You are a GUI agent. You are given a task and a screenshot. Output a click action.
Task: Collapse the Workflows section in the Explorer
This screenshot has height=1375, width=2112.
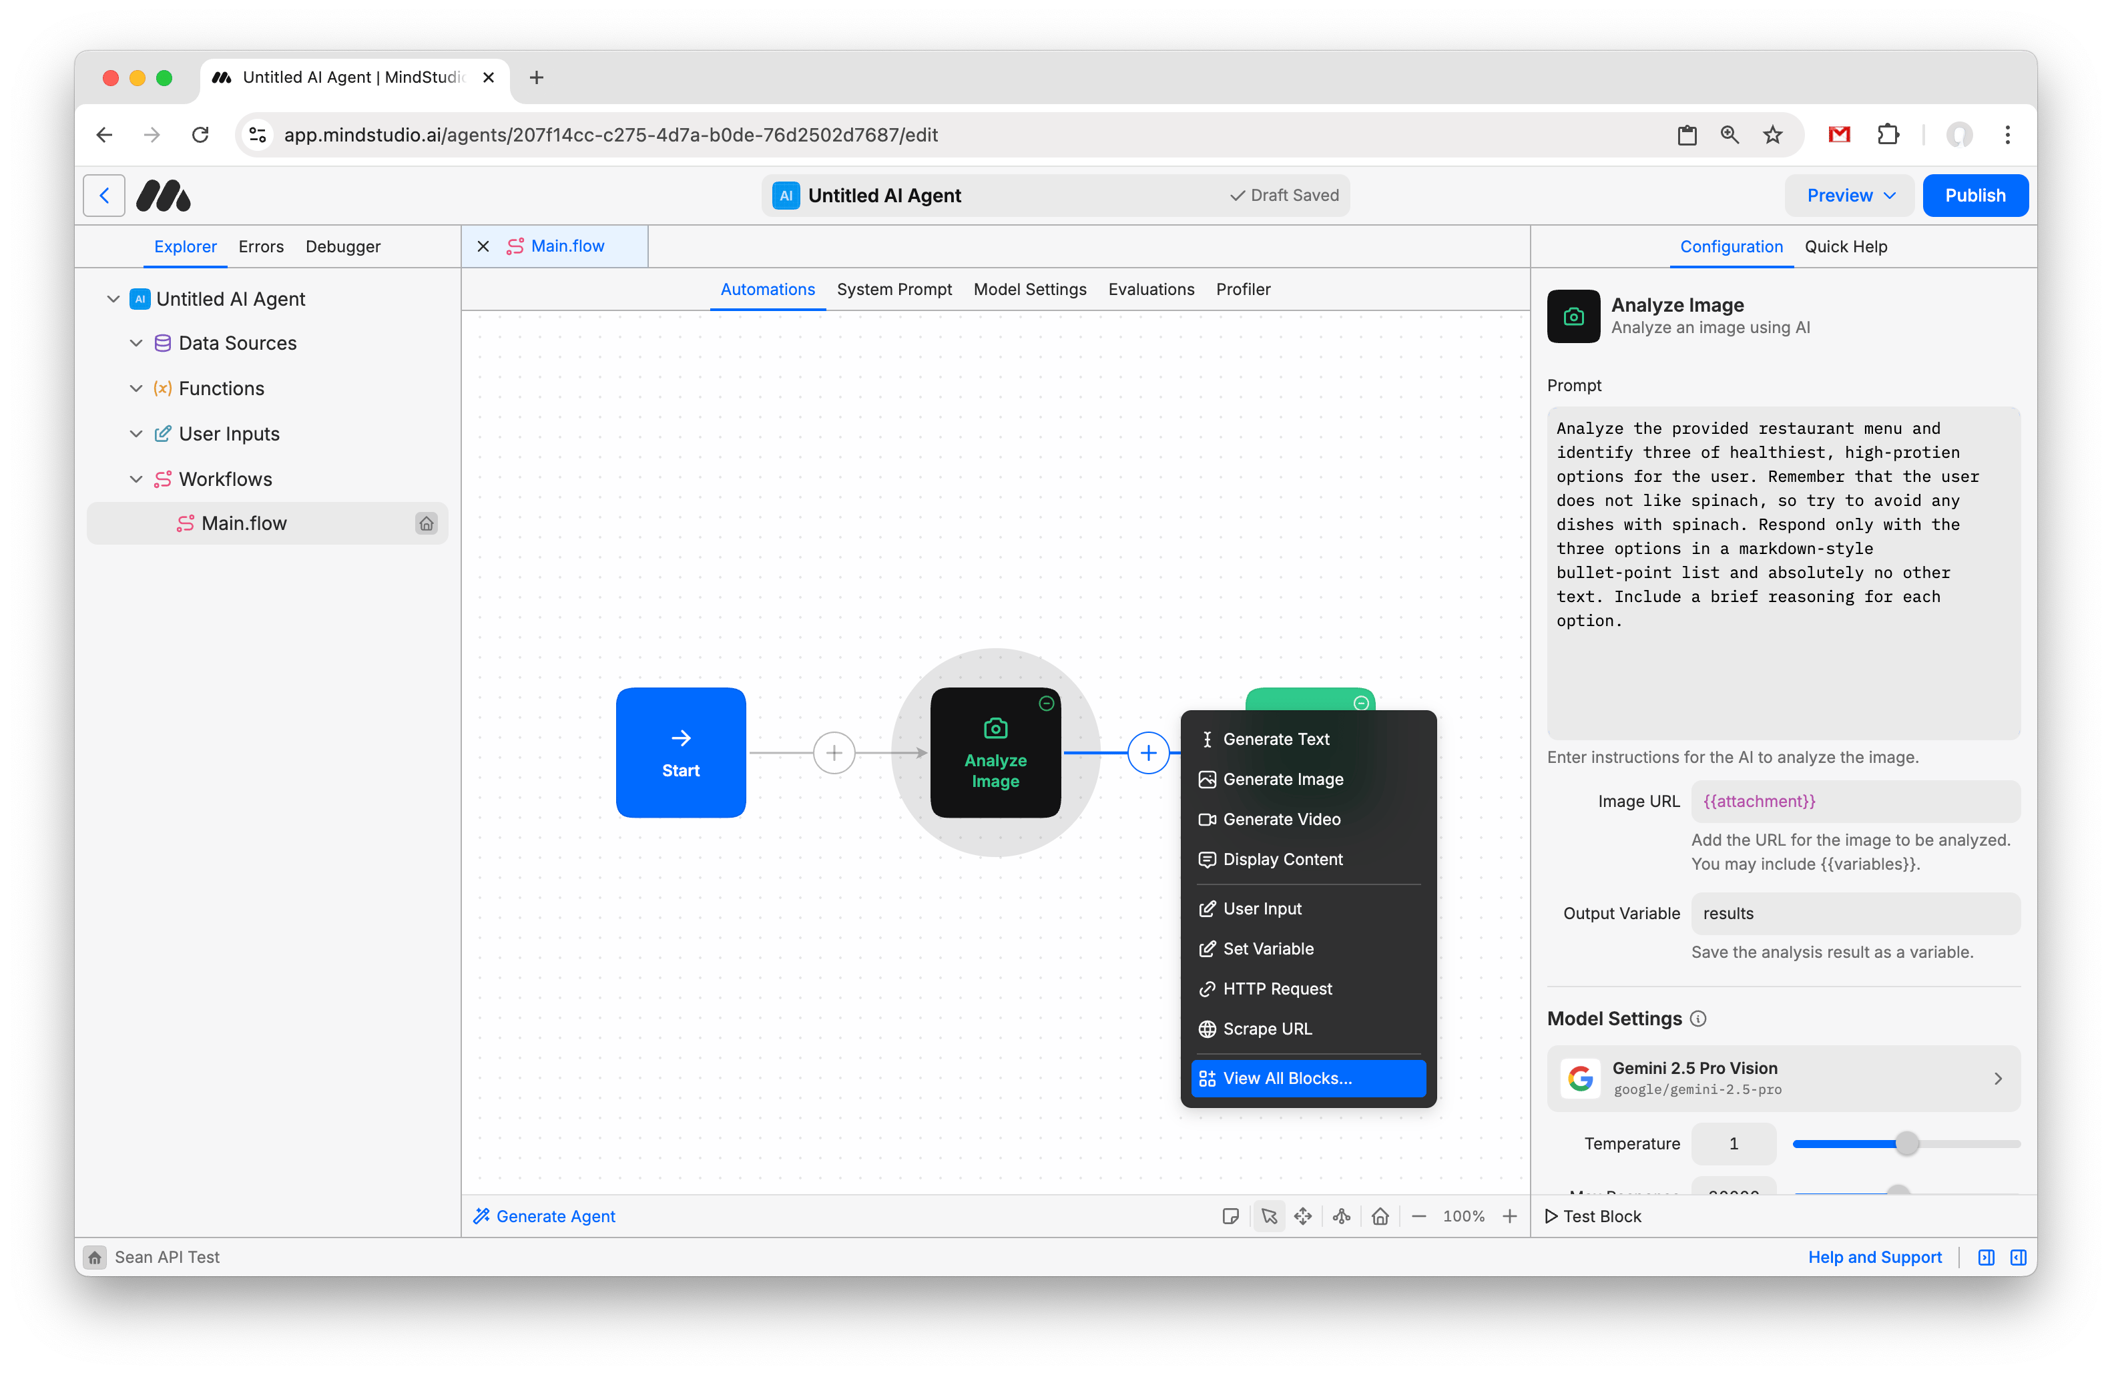(137, 478)
